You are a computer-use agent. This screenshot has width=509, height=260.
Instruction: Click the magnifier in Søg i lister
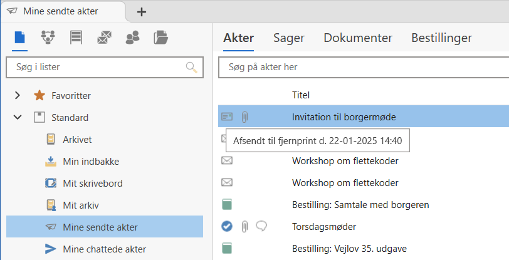point(191,67)
